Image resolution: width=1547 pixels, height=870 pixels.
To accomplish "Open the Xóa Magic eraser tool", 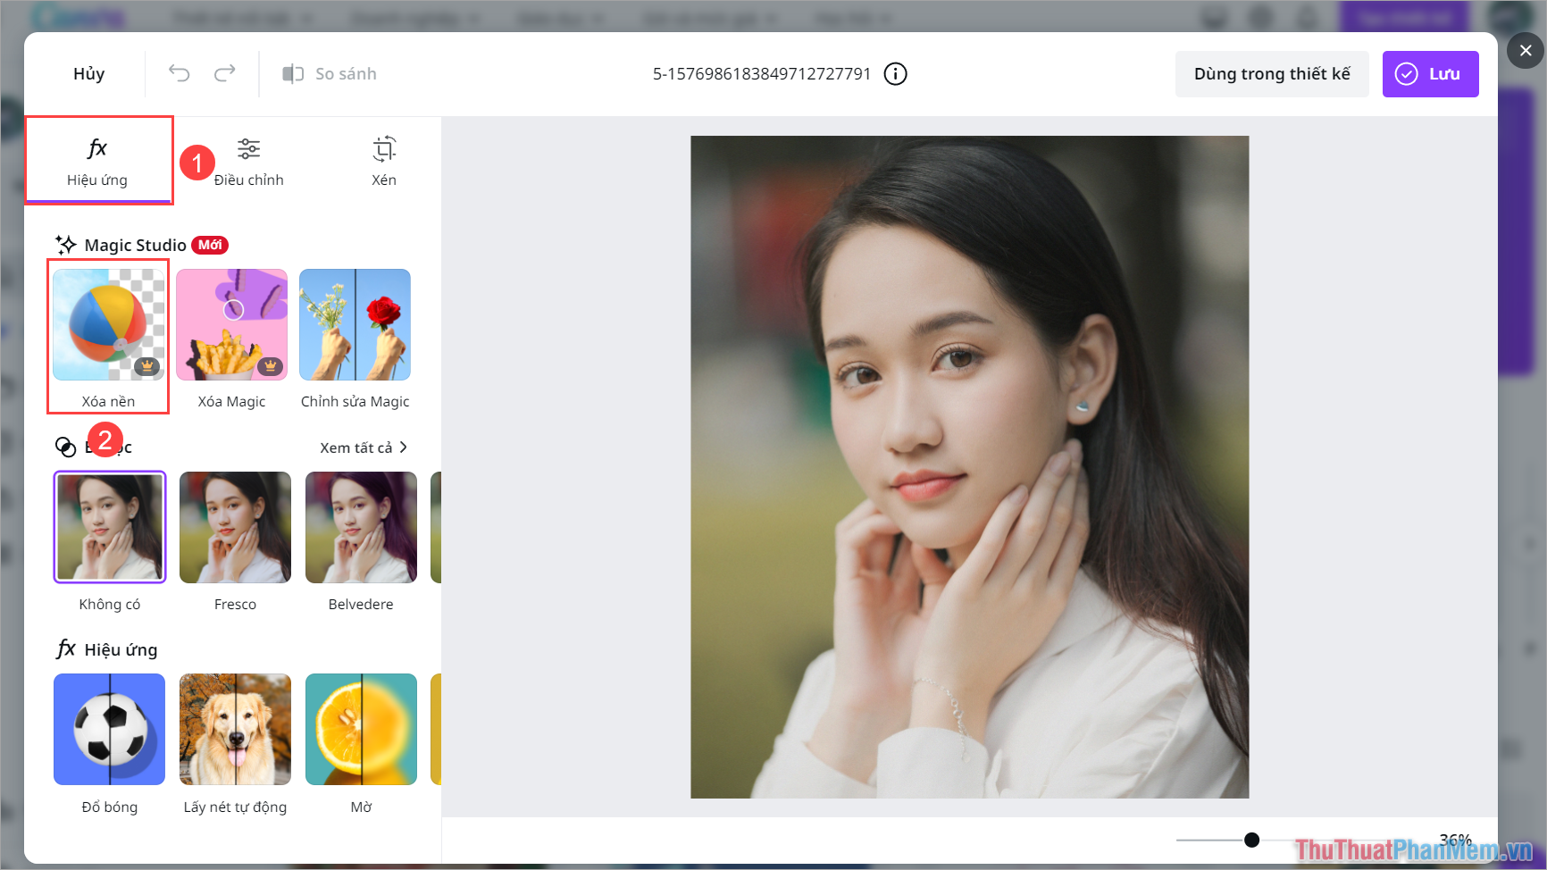I will point(231,324).
